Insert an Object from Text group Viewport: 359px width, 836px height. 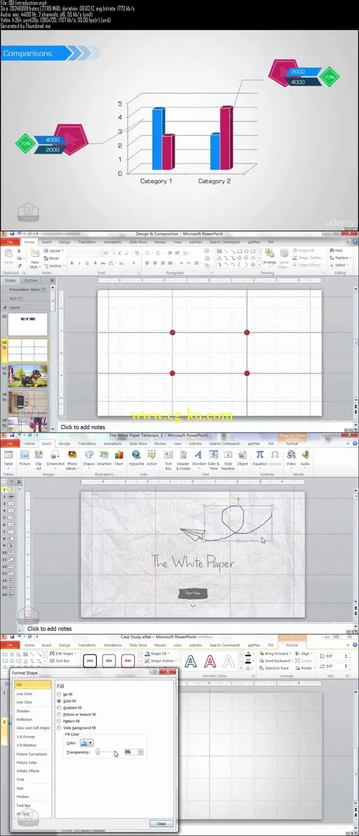coord(243,459)
